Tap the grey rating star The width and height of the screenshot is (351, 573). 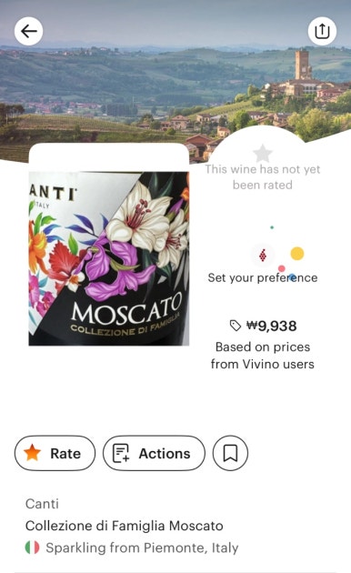263,153
